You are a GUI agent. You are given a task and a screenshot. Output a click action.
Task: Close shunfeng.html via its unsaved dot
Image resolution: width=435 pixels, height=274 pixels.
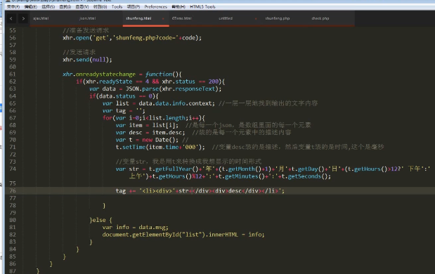[163, 18]
